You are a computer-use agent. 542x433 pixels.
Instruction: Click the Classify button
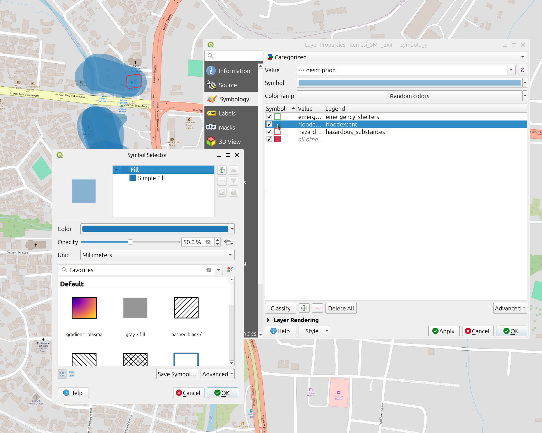(280, 308)
